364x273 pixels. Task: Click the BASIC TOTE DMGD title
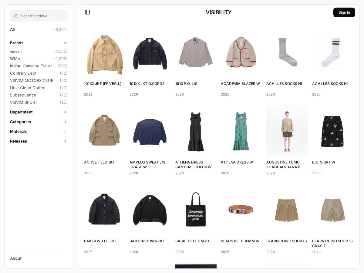coord(192,241)
